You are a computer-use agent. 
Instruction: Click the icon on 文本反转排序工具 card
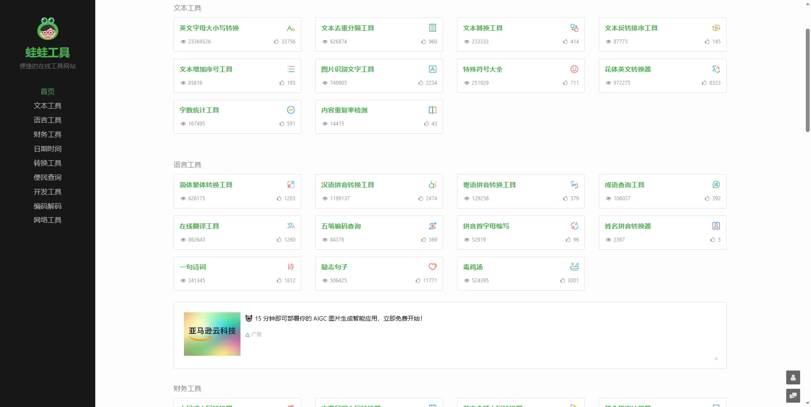click(x=716, y=28)
